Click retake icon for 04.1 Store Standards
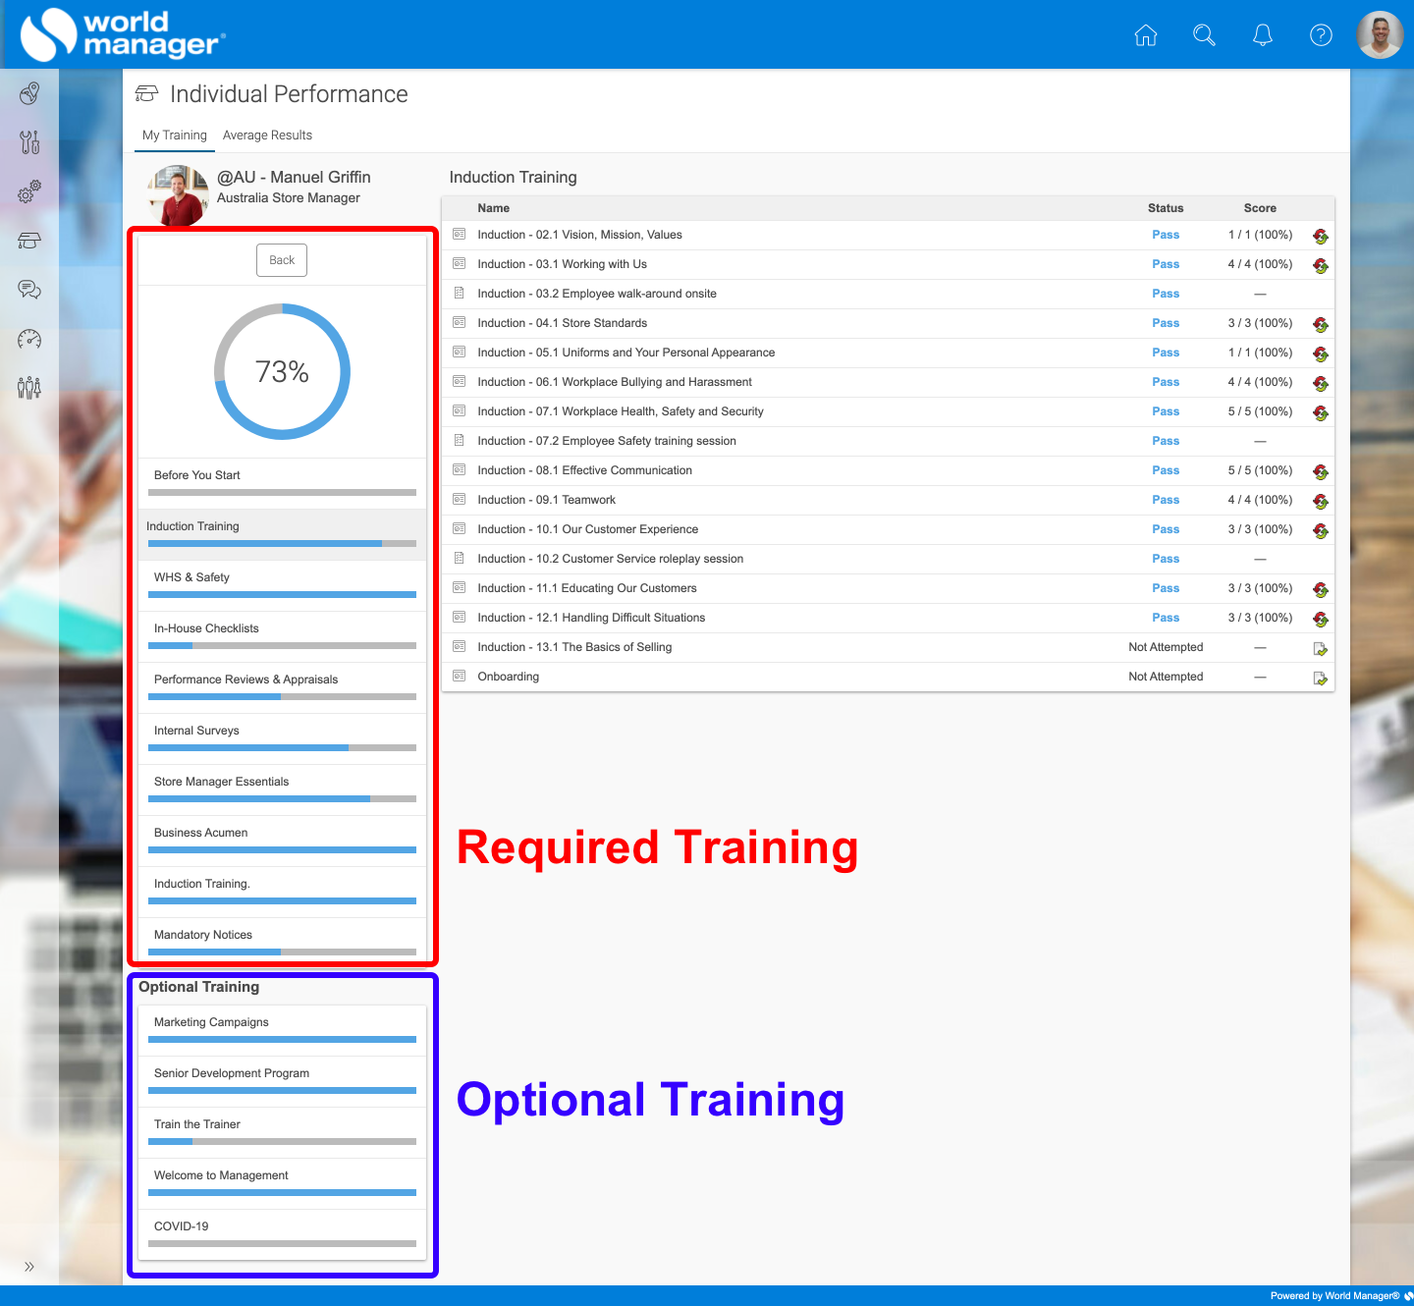This screenshot has height=1306, width=1414. pos(1320,324)
